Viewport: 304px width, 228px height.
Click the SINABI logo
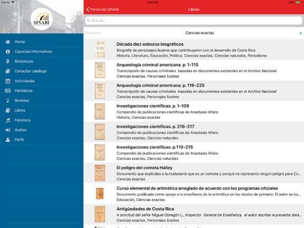click(41, 19)
